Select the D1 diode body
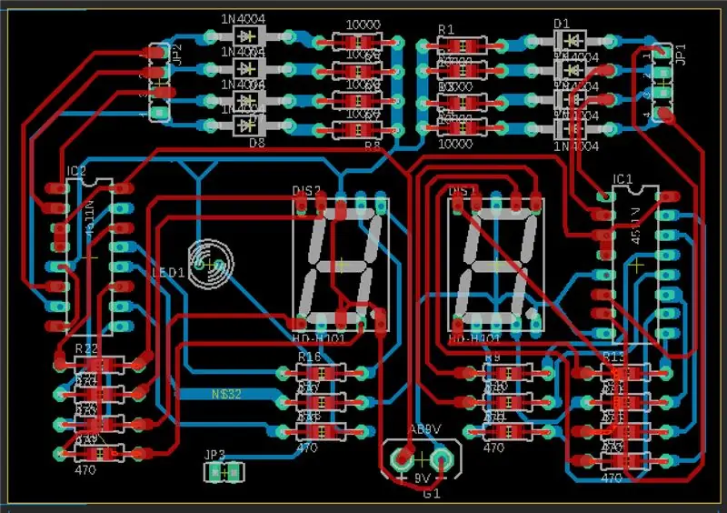Screen dimensions: 727x513 coord(571,42)
